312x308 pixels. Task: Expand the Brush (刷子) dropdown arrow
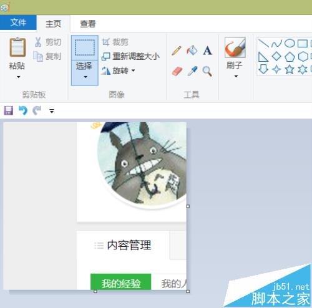click(x=236, y=76)
